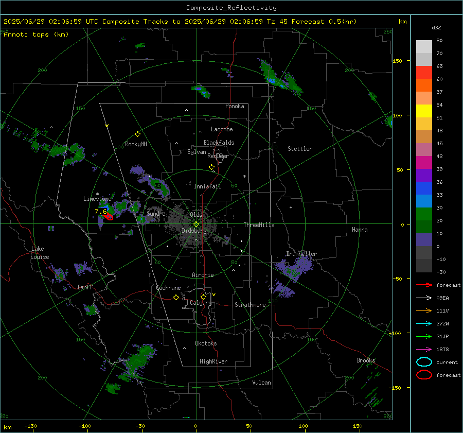Click the Stettler town label
Screen dimensions: 463x433
click(300, 149)
